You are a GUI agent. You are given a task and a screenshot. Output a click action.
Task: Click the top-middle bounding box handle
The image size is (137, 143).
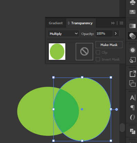82,78
